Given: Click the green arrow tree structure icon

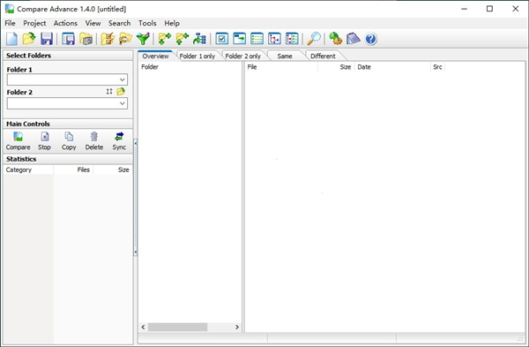Looking at the screenshot, I should click(199, 39).
